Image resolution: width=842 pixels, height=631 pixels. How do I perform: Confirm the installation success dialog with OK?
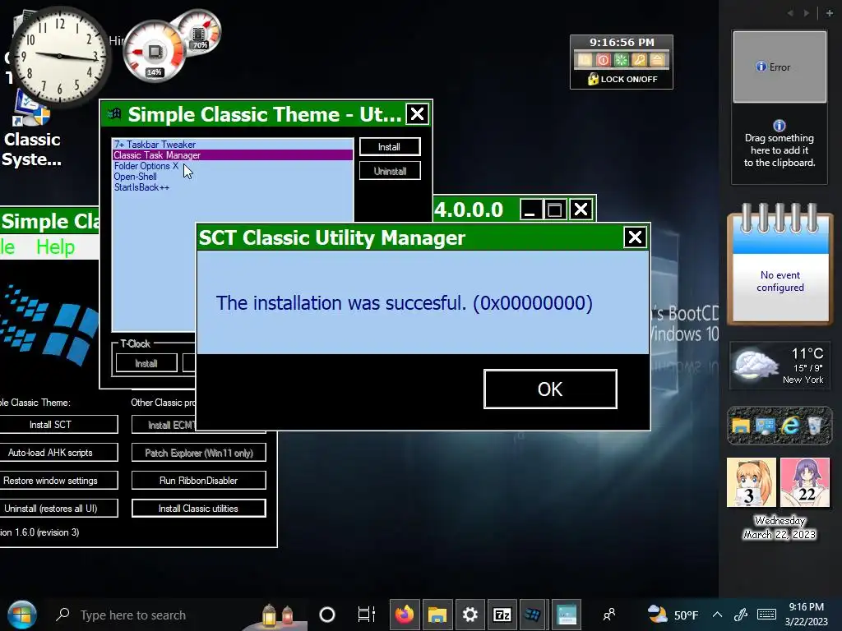point(550,389)
